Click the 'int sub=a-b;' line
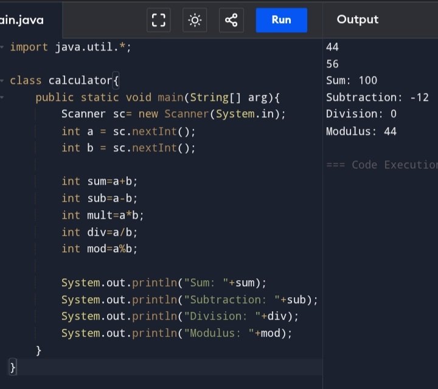Viewport: 438px width, 389px height. (x=99, y=198)
